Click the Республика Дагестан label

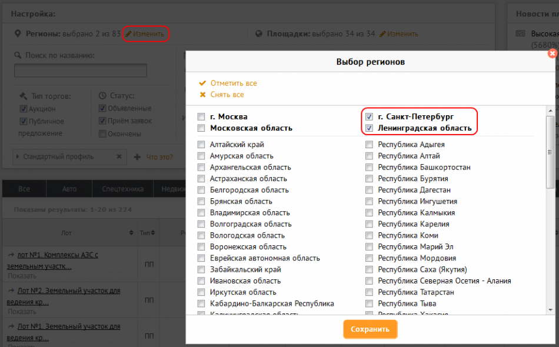click(414, 190)
